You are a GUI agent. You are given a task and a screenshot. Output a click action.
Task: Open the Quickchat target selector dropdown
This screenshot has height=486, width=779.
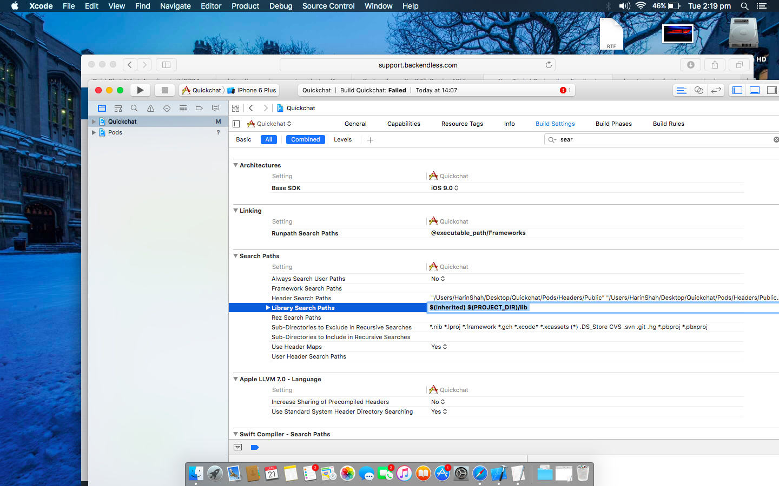(x=269, y=124)
